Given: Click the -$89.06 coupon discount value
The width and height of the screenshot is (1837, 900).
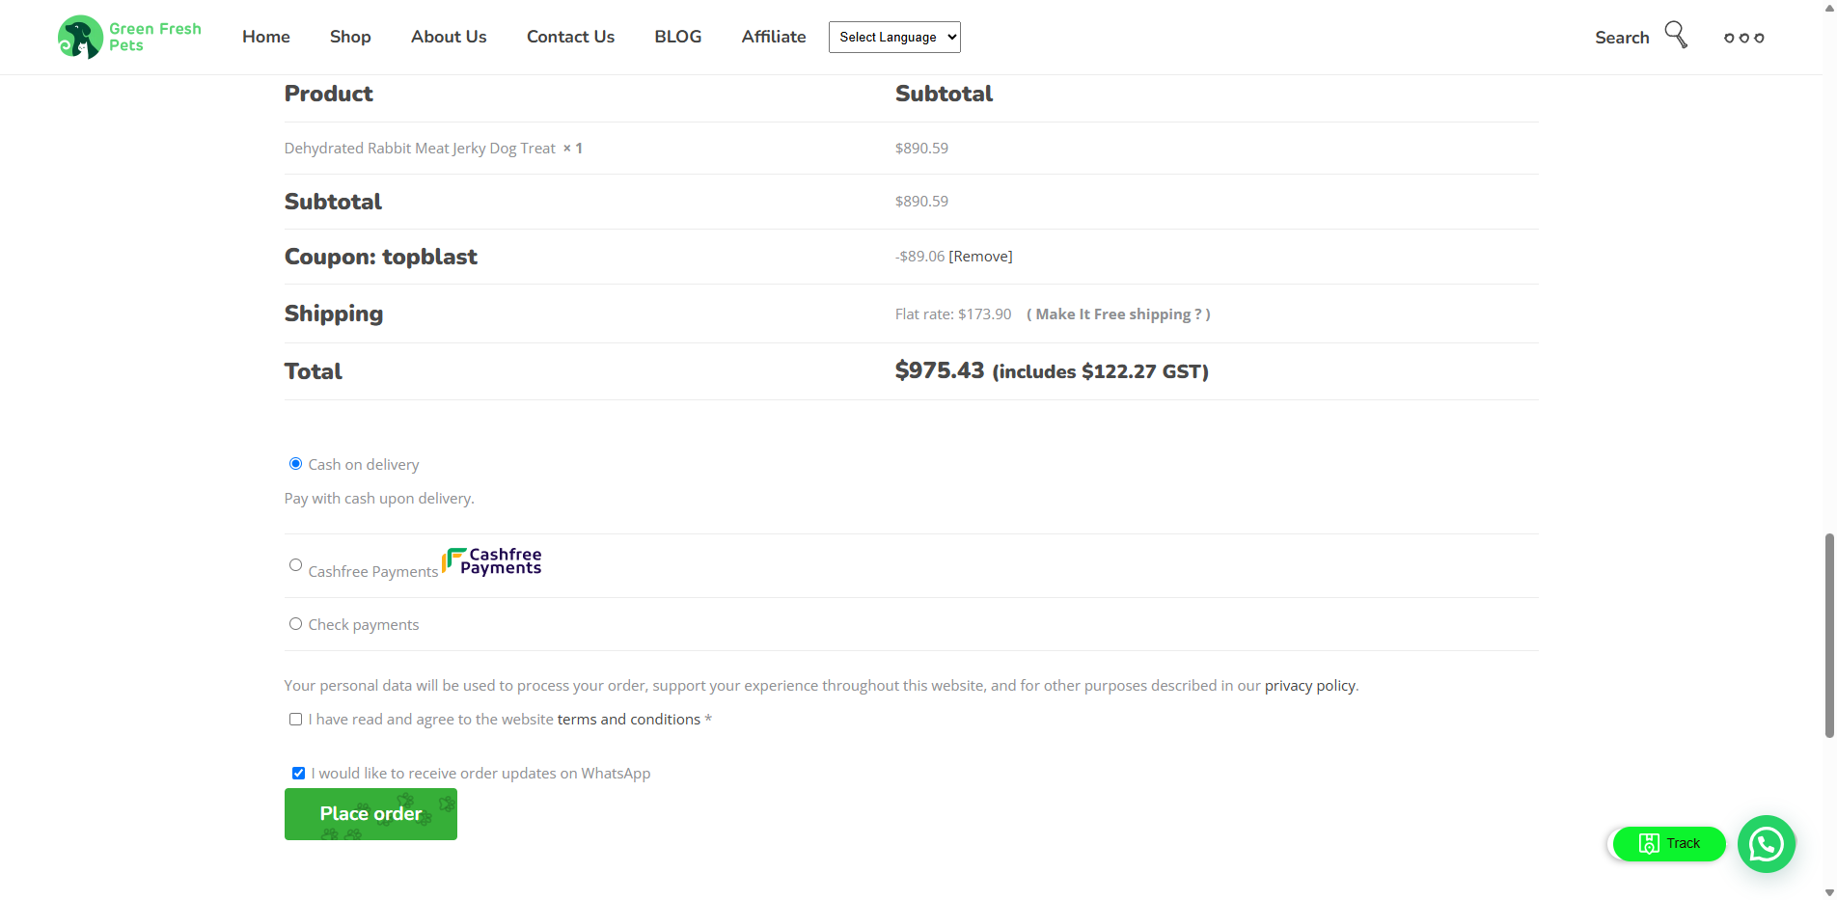Looking at the screenshot, I should [x=919, y=257].
